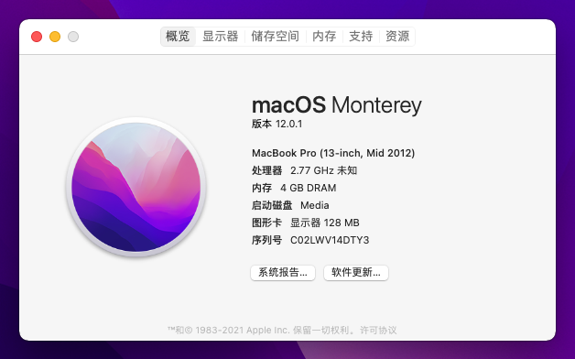Click the version text 版本 12.0.1
575x359 pixels.
coord(277,124)
